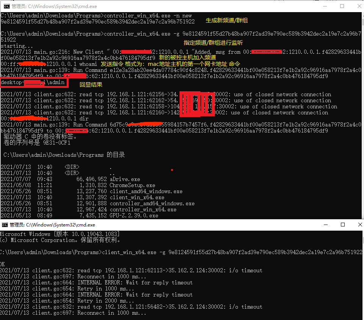Click client_win_x64.exe in the dir listing

tap(137, 197)
